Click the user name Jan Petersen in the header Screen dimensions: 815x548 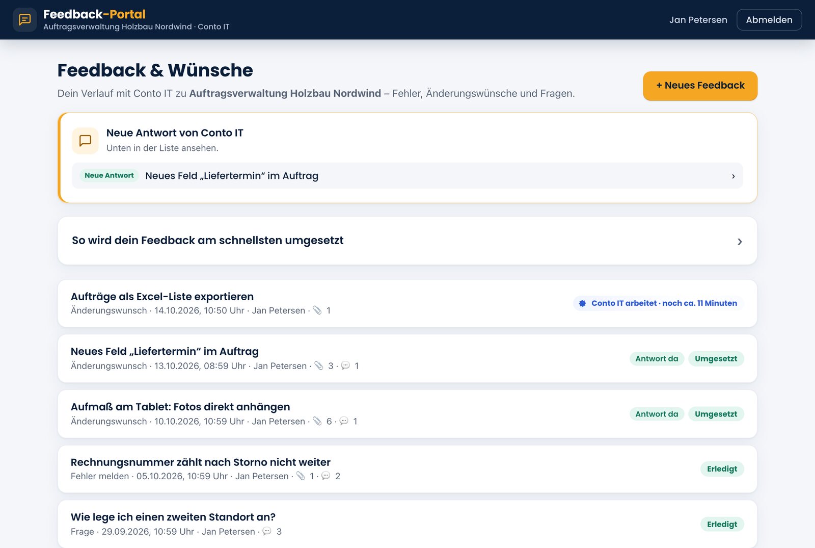[x=698, y=20]
